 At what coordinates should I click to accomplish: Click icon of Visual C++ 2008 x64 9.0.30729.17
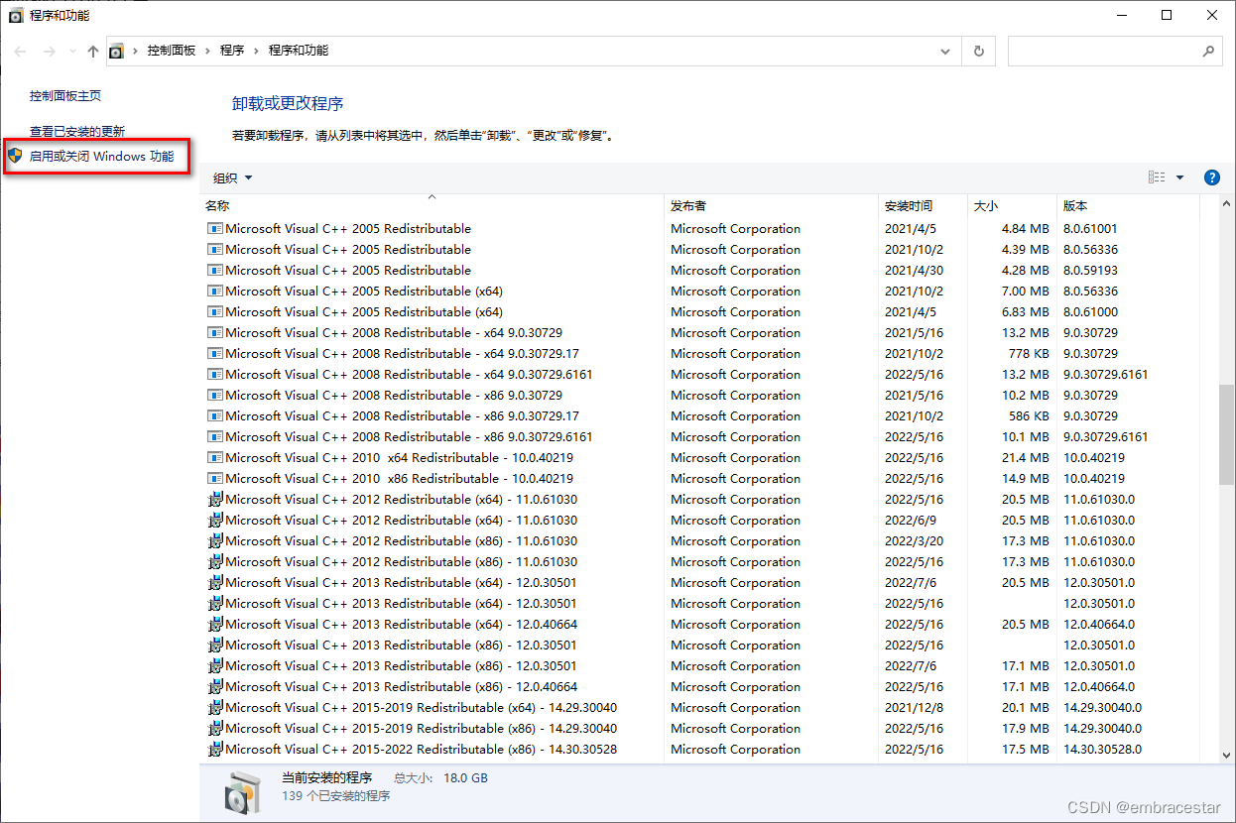(x=215, y=353)
